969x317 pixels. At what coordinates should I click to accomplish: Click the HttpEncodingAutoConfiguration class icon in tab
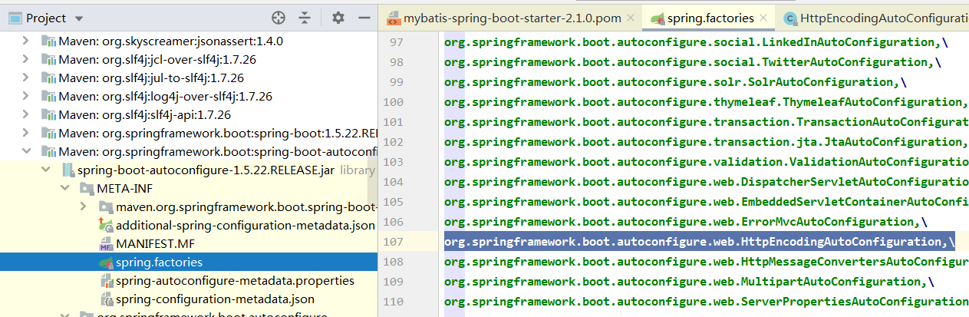click(x=789, y=18)
